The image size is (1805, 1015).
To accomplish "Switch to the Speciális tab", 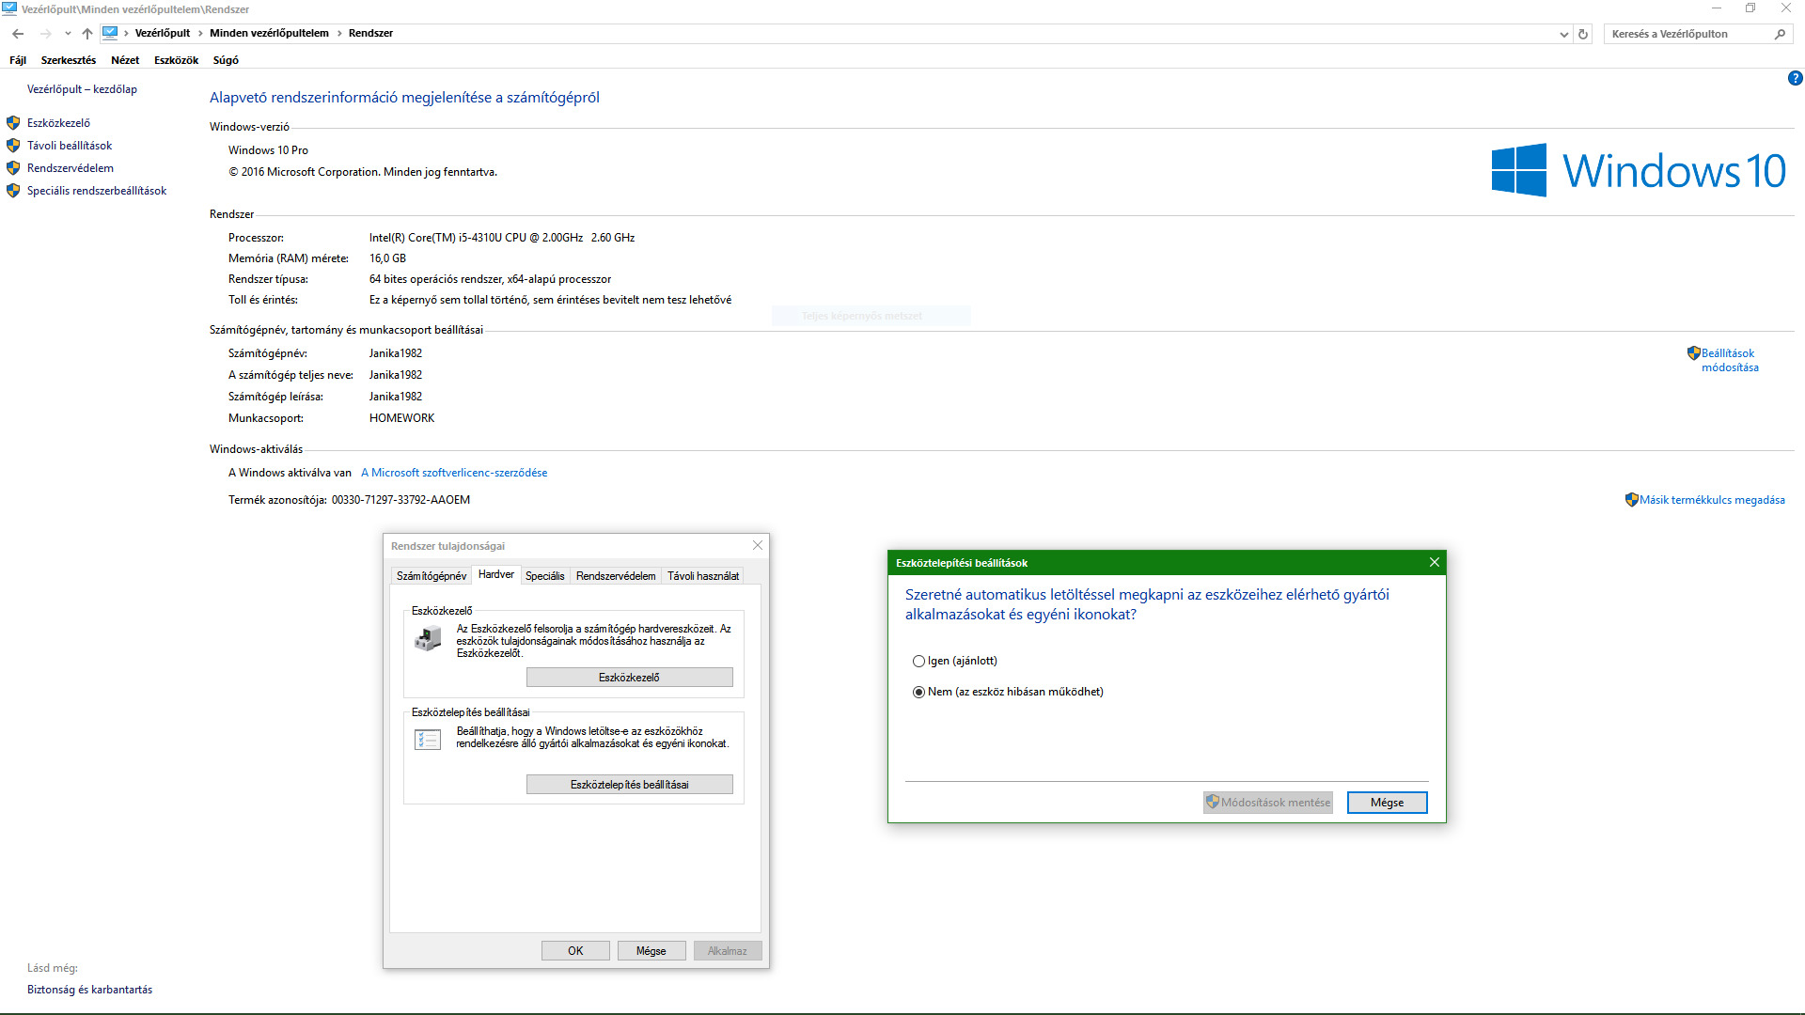I will click(545, 576).
